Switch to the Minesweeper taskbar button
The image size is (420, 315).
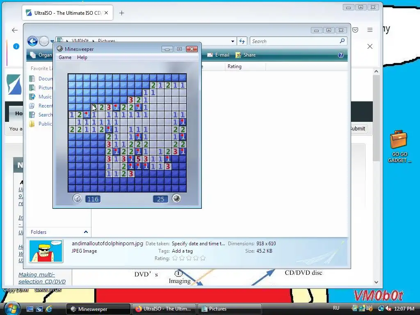(x=98, y=309)
